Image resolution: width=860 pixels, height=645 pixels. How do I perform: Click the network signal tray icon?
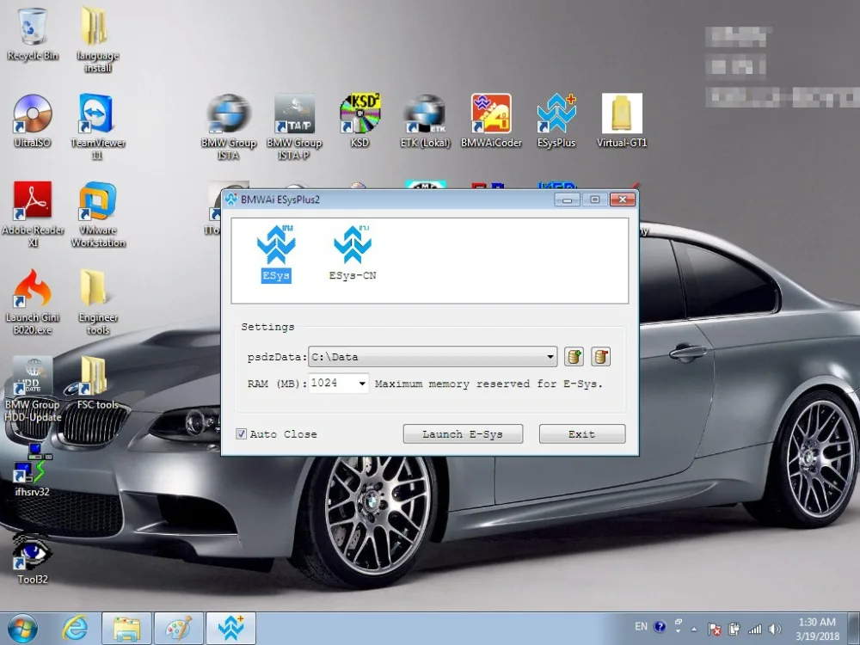pyautogui.click(x=755, y=630)
